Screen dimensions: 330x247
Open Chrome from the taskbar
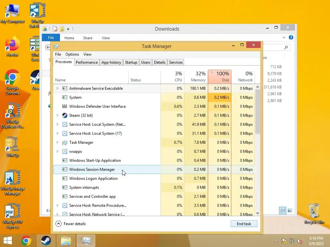26,241
